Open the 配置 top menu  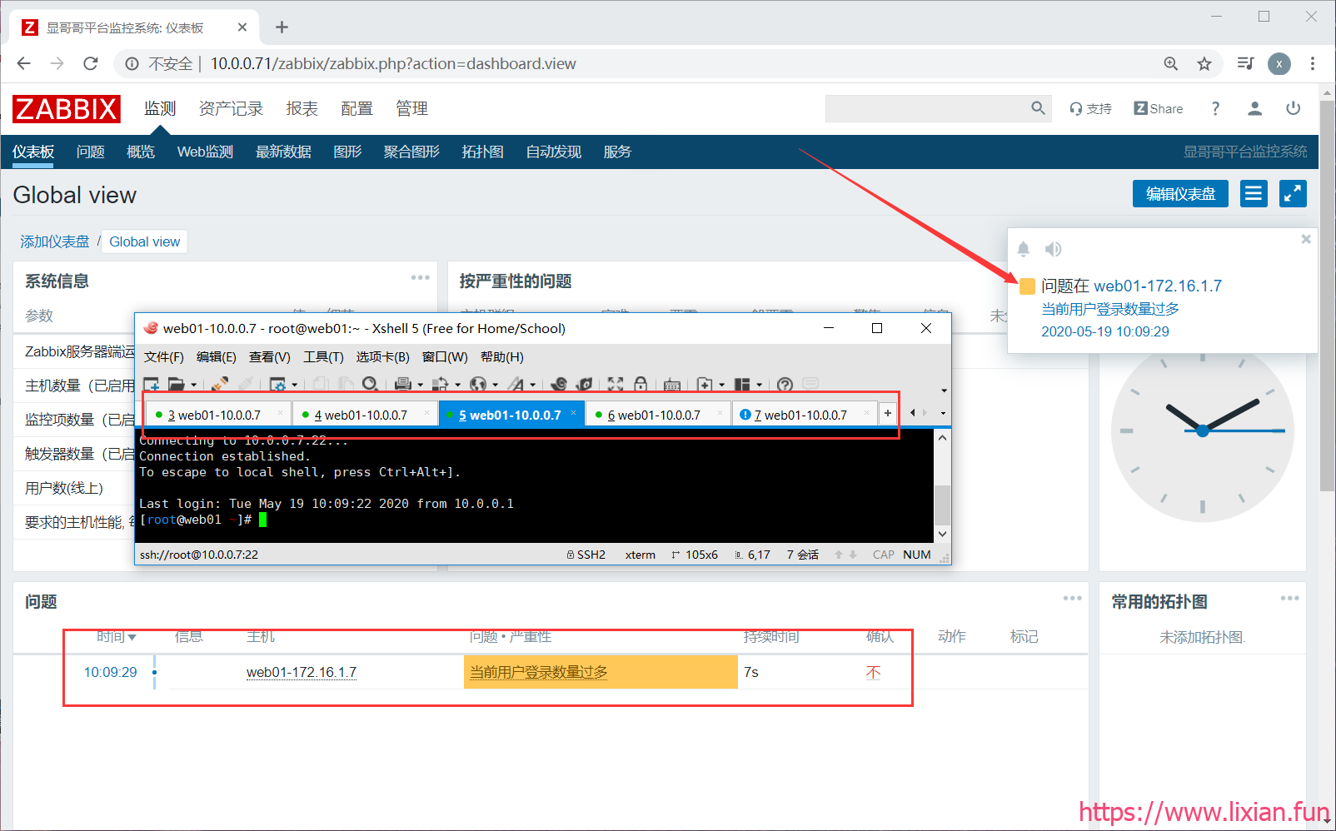pos(356,109)
